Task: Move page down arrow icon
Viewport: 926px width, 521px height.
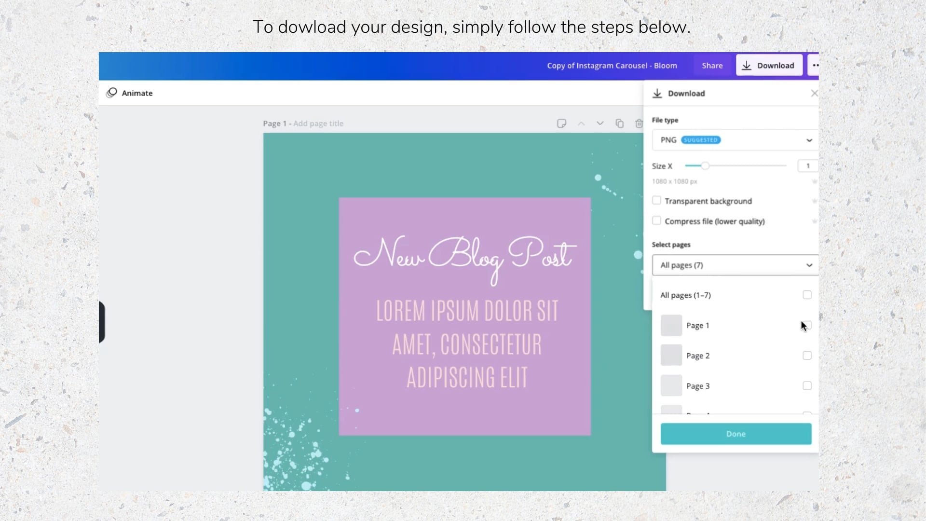Action: (600, 123)
